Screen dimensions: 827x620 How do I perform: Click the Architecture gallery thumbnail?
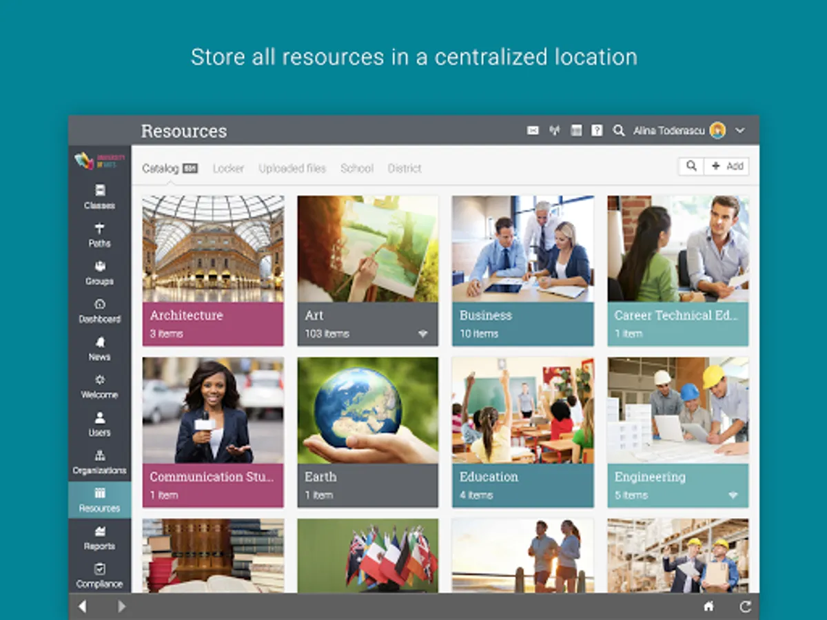pos(213,249)
